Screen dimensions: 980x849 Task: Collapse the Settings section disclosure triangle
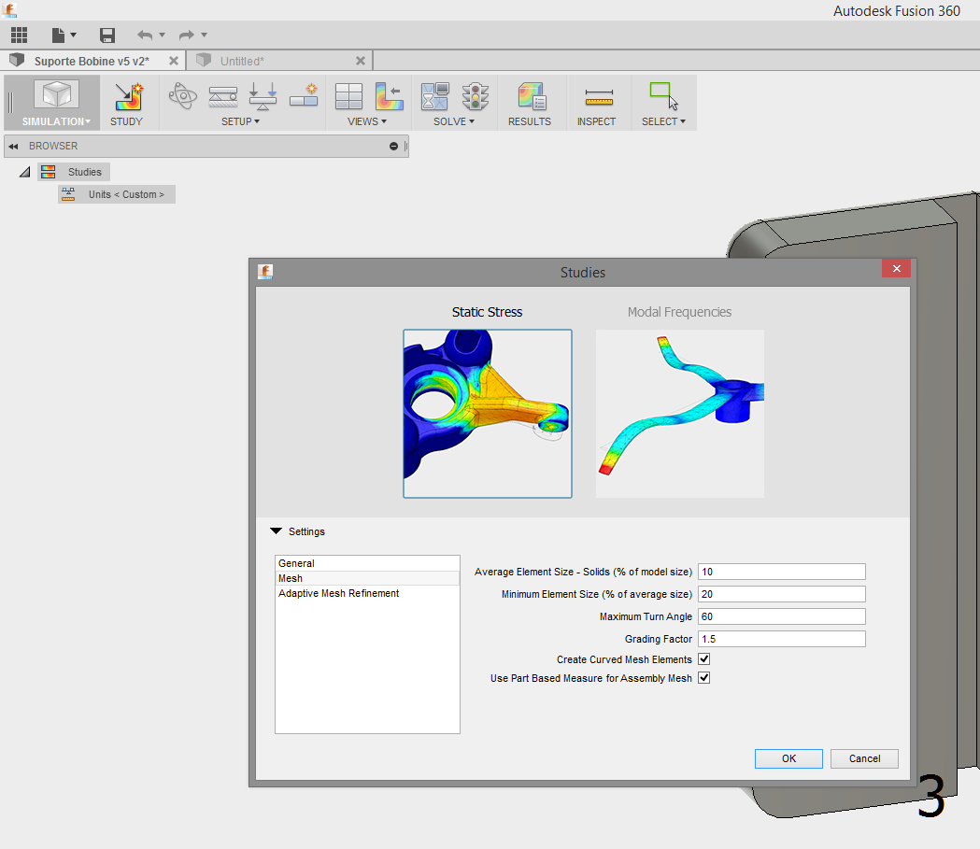pyautogui.click(x=276, y=531)
